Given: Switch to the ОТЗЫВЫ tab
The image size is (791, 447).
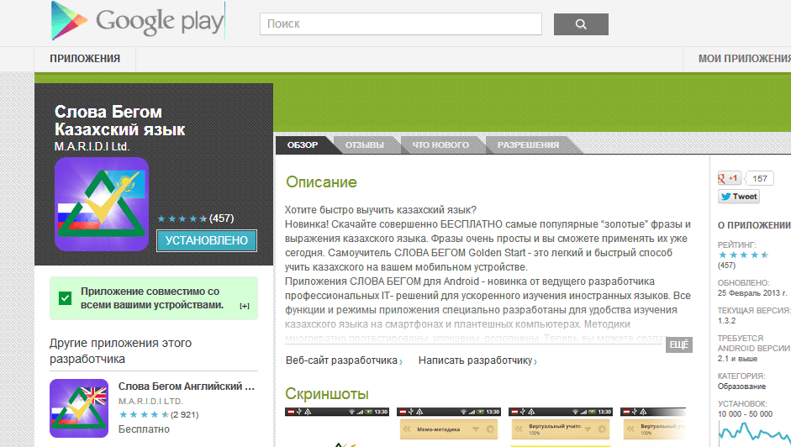Looking at the screenshot, I should 364,145.
